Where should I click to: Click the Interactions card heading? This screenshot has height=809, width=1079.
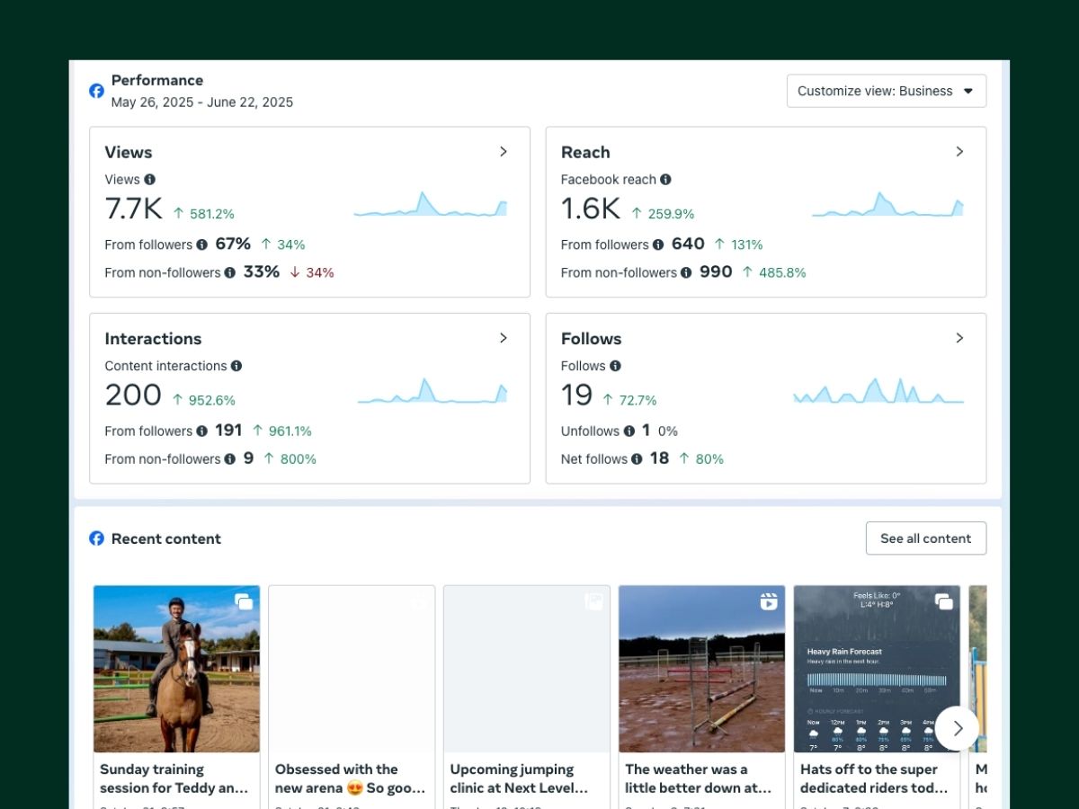click(153, 338)
